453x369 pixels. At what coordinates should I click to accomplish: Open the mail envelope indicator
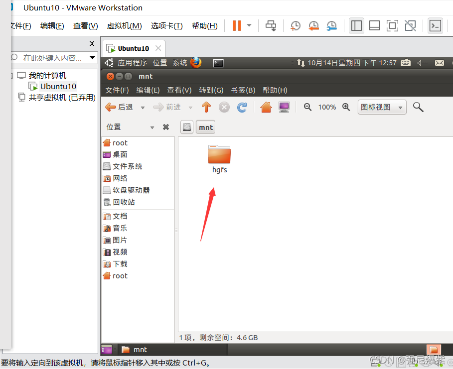tap(440, 63)
